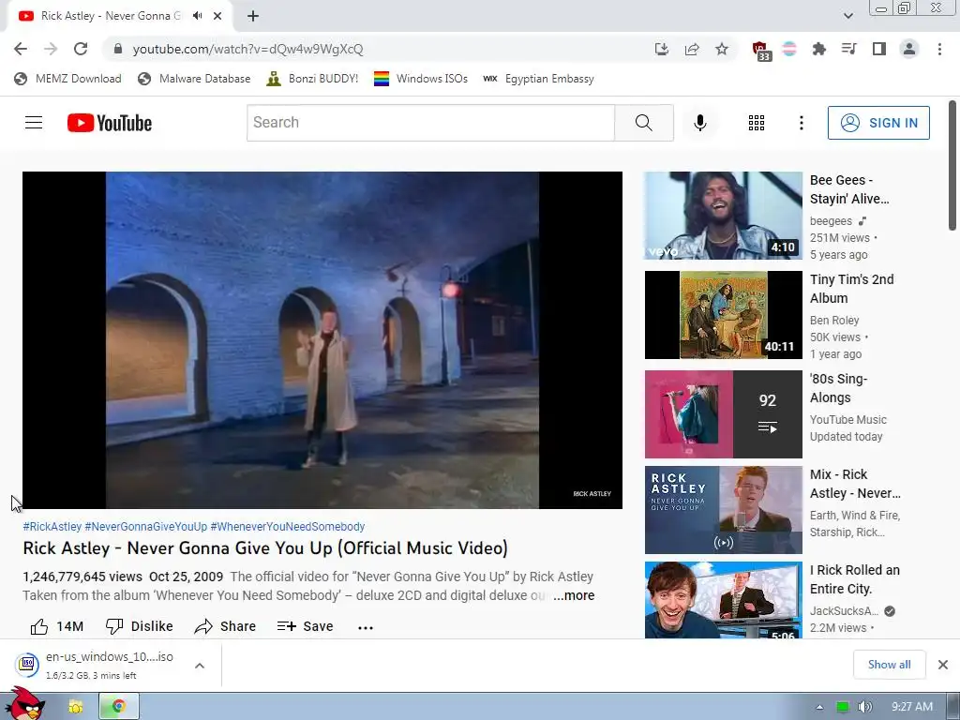The height and width of the screenshot is (720, 960).
Task: Close the Rick Astley tab
Action: [x=217, y=16]
